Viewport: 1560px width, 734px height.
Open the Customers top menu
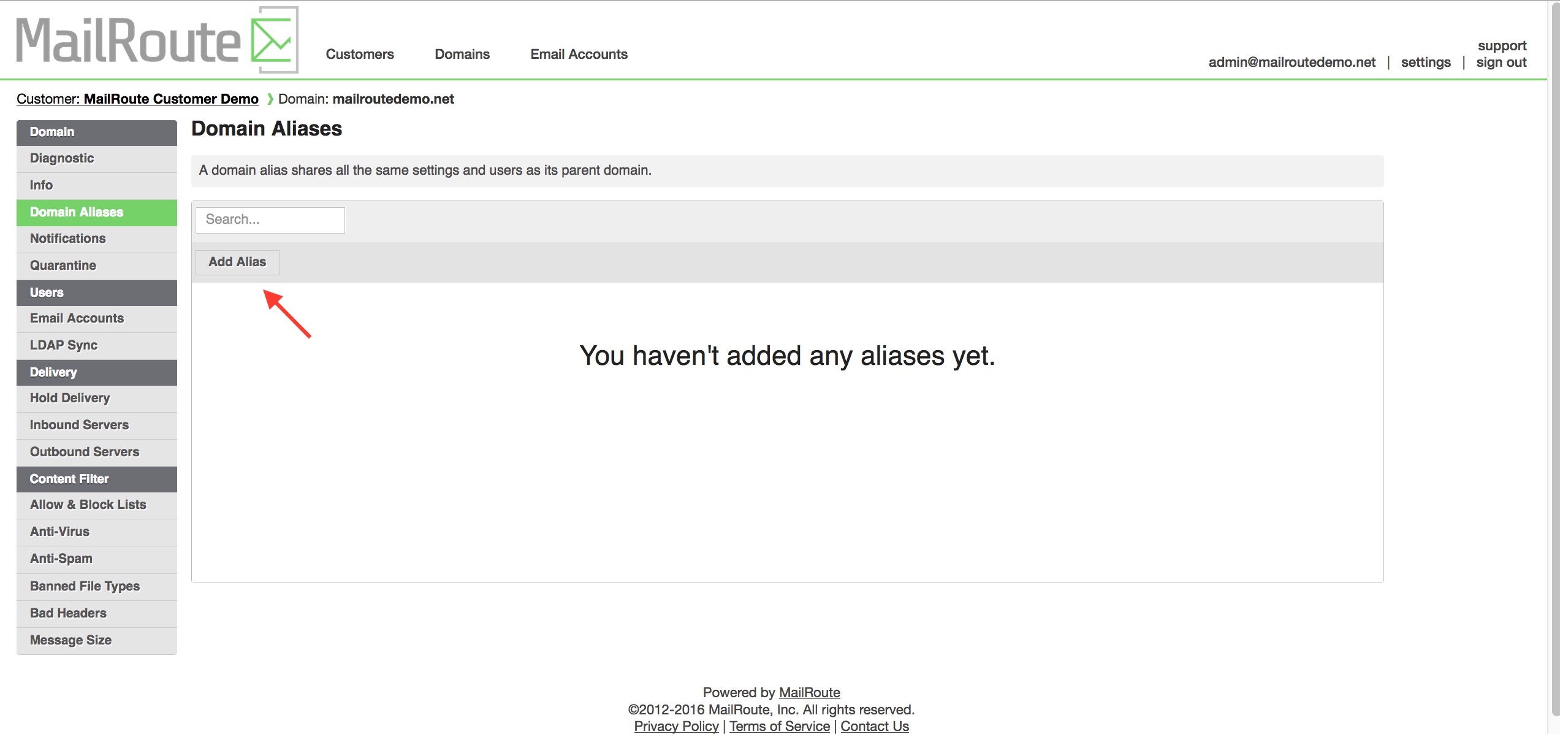(x=360, y=54)
